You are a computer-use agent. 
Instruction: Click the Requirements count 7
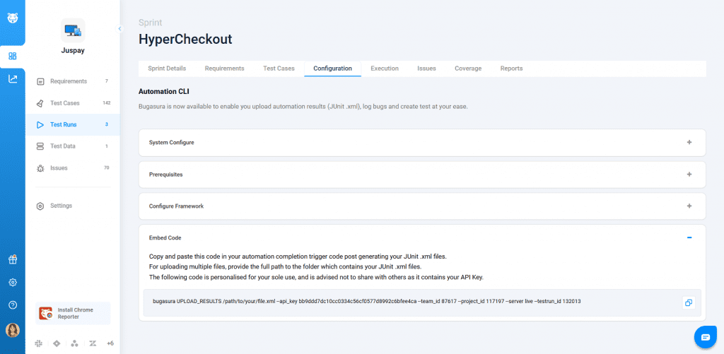pos(107,81)
